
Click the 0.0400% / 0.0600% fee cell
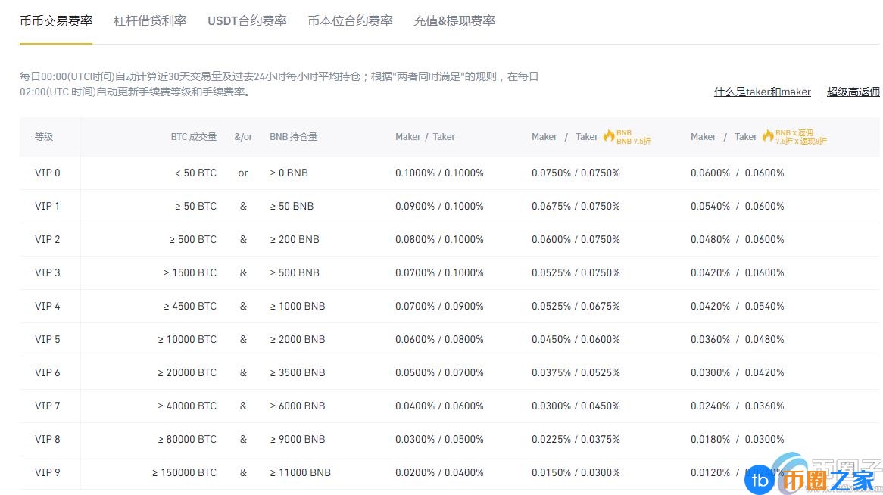point(439,406)
